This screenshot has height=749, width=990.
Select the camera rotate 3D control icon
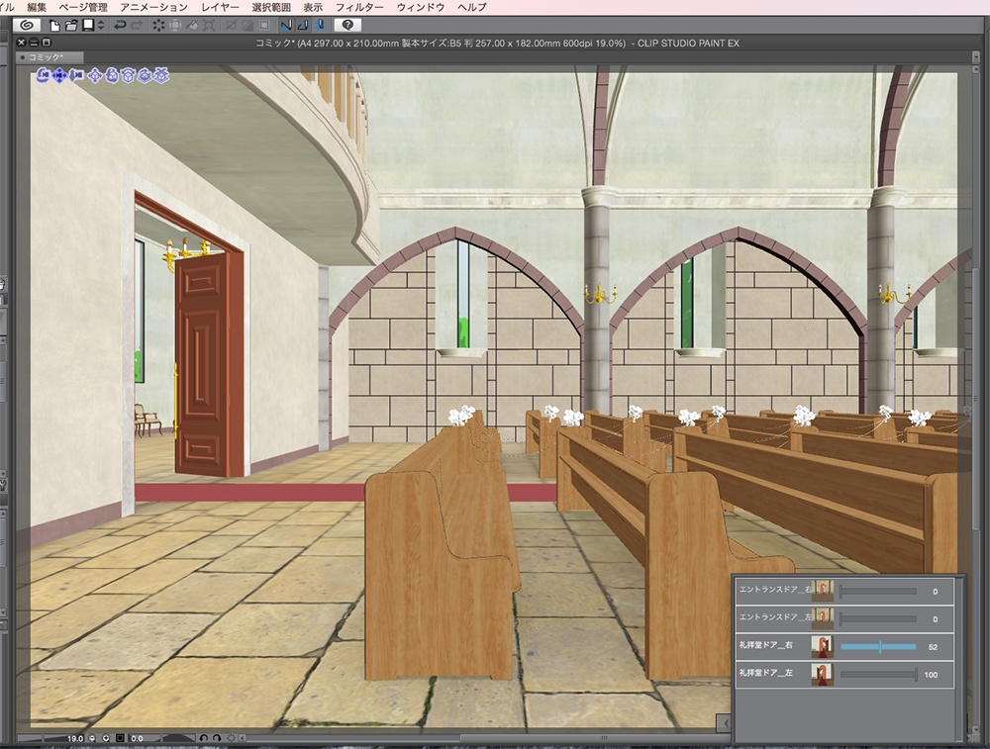point(44,75)
